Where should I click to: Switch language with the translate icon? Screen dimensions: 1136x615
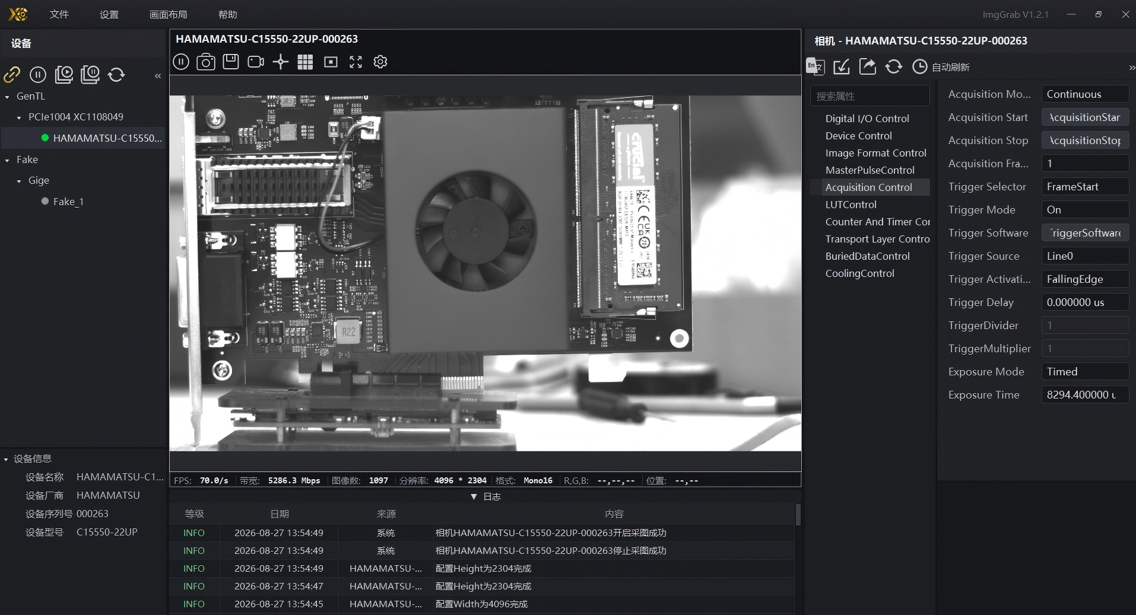click(x=815, y=66)
